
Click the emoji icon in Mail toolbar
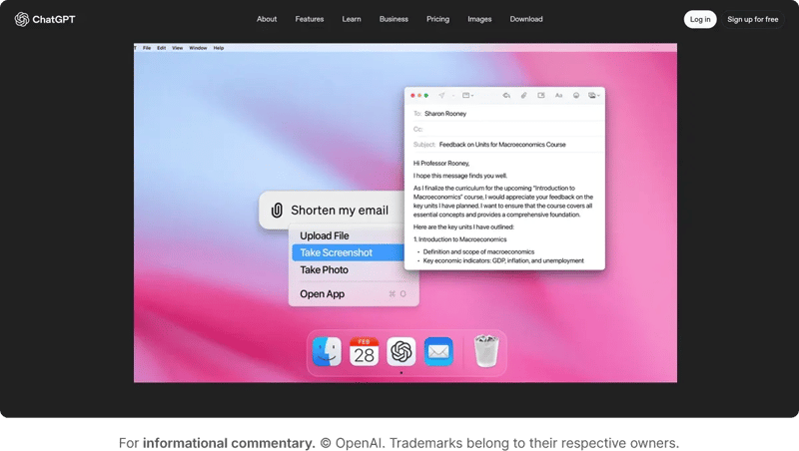[x=576, y=95]
